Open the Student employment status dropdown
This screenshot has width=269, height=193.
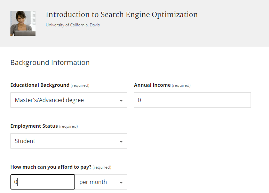pyautogui.click(x=69, y=141)
